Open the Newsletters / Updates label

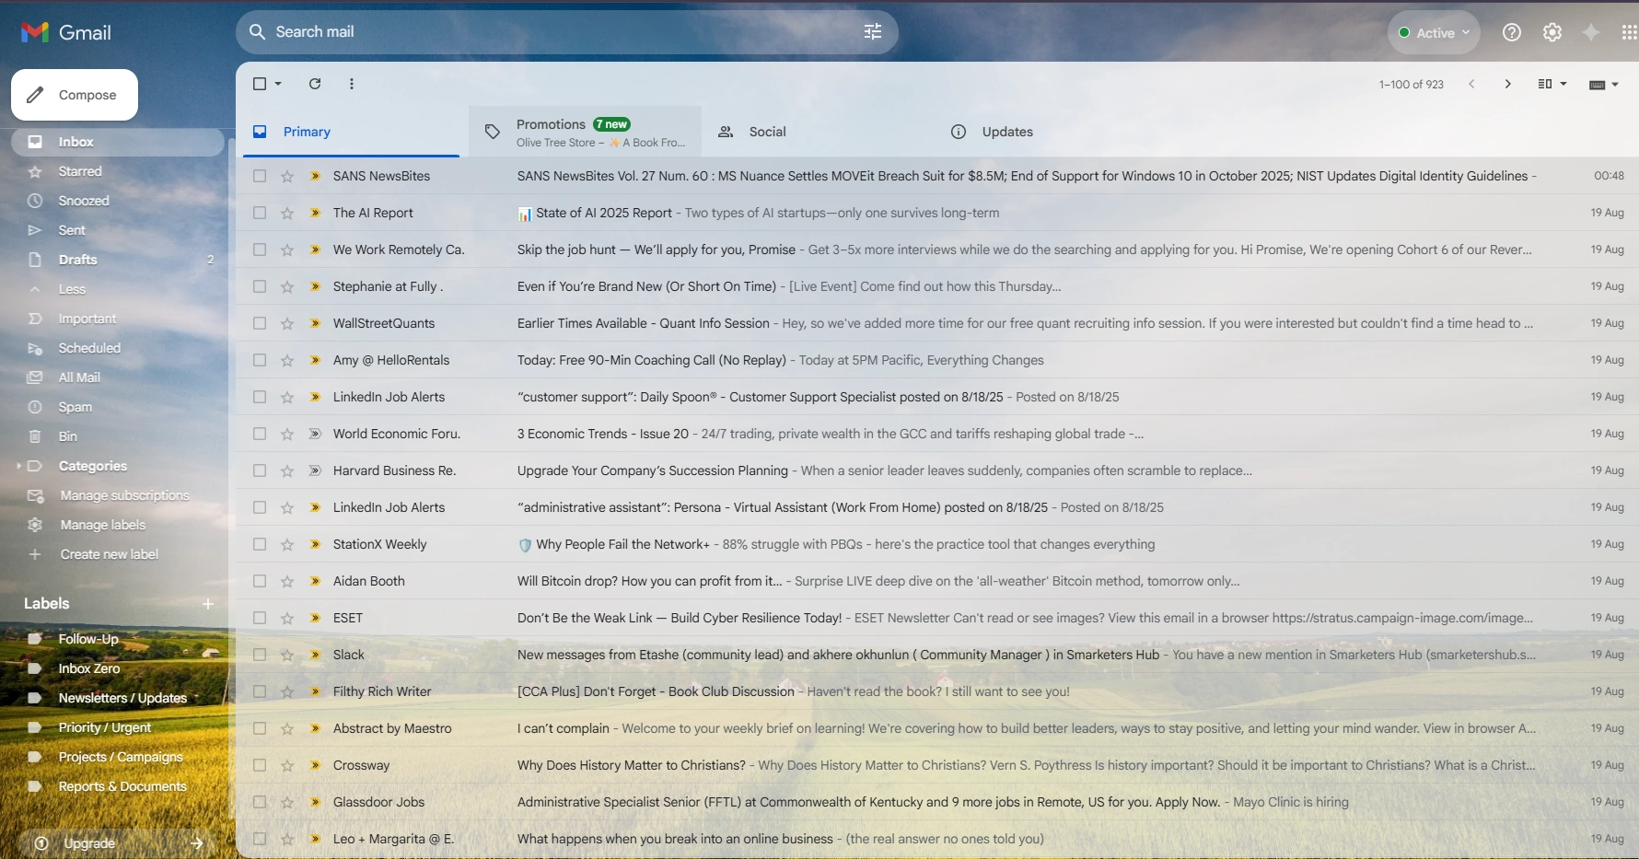pyautogui.click(x=122, y=698)
